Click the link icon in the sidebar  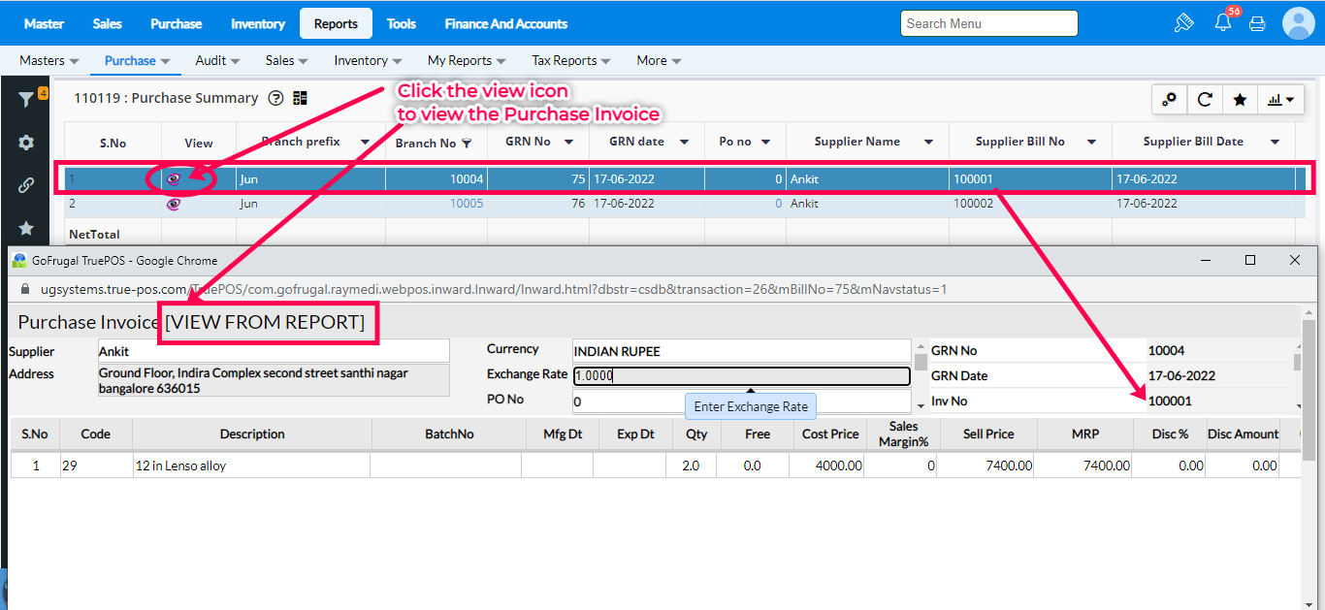point(26,185)
